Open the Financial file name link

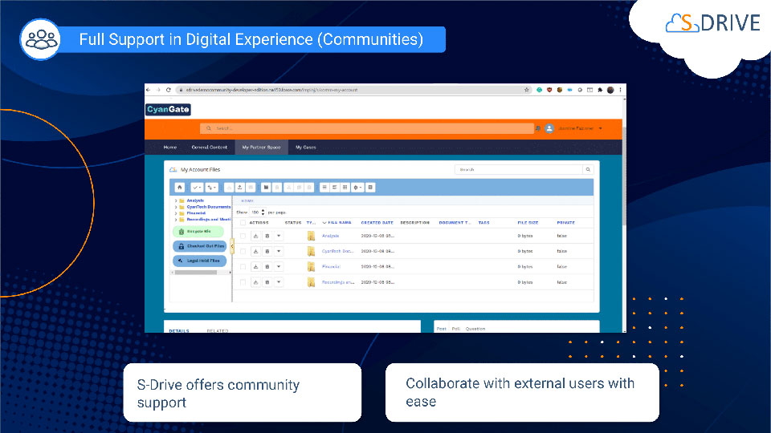331,266
